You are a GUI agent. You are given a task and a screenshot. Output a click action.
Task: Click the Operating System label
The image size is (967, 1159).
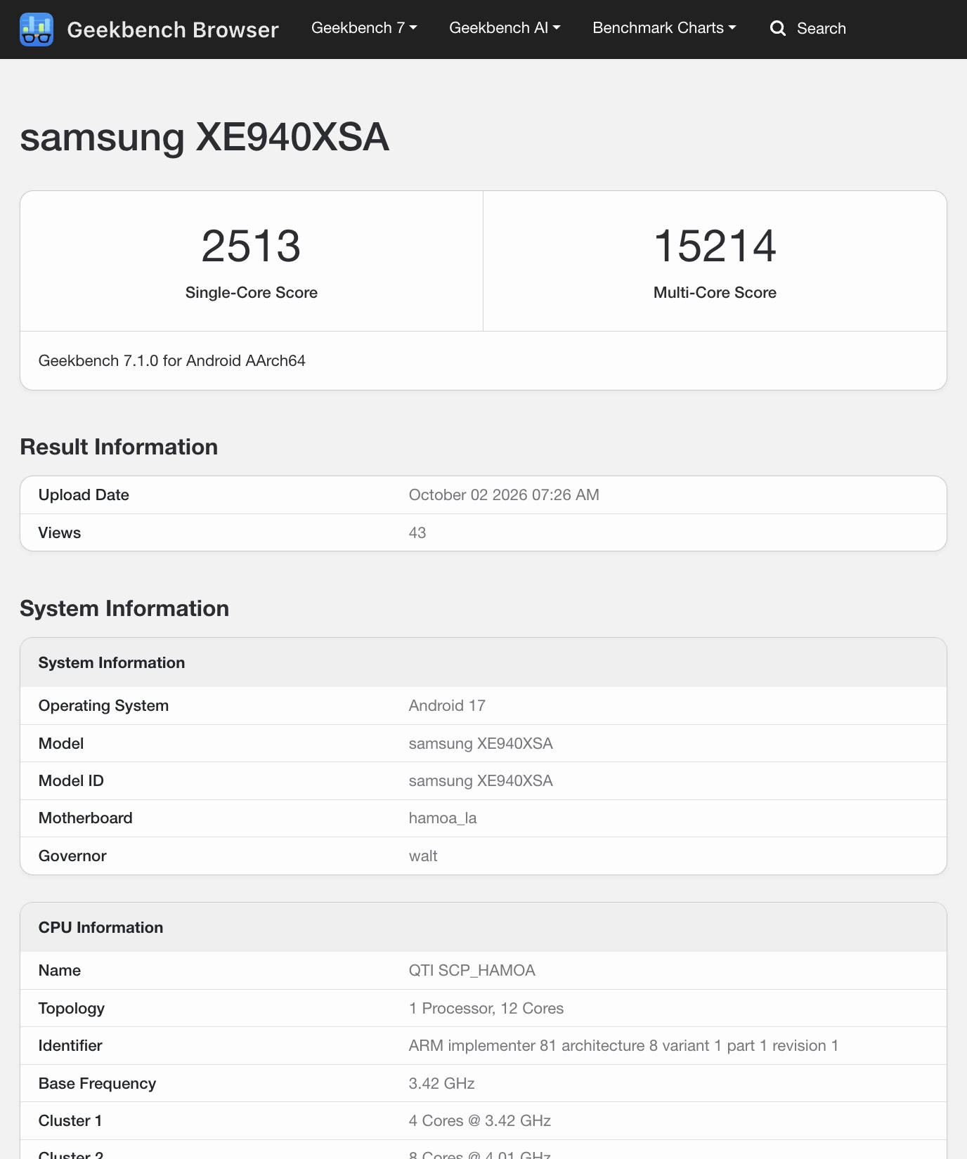click(x=103, y=706)
